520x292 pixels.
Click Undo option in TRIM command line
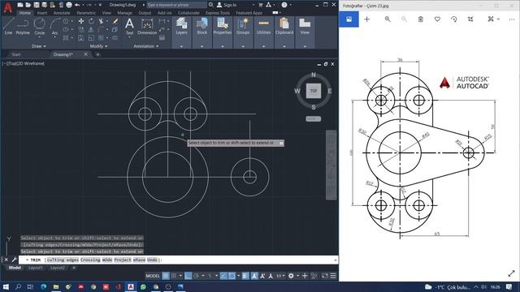[152, 260]
